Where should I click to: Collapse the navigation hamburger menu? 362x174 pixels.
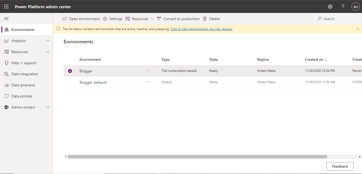[6, 19]
